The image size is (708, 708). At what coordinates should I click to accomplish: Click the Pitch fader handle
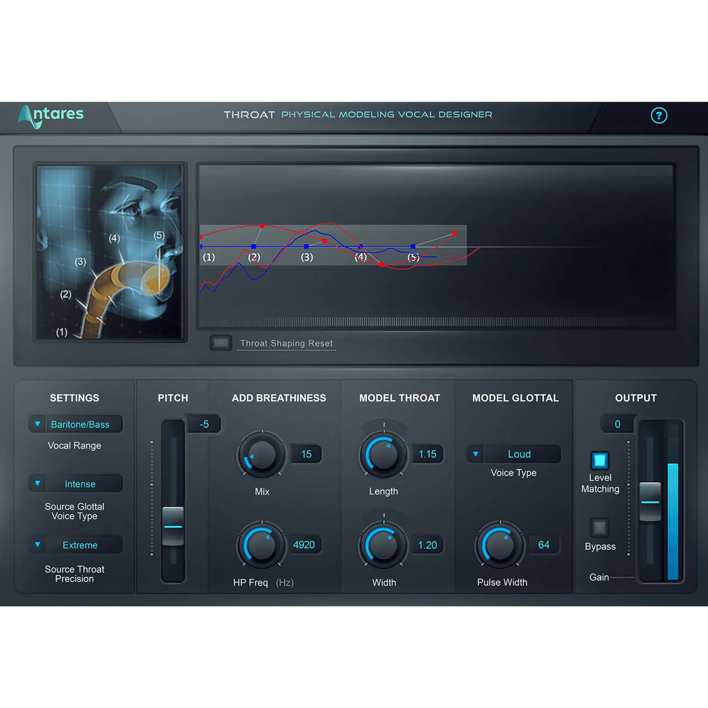172,526
